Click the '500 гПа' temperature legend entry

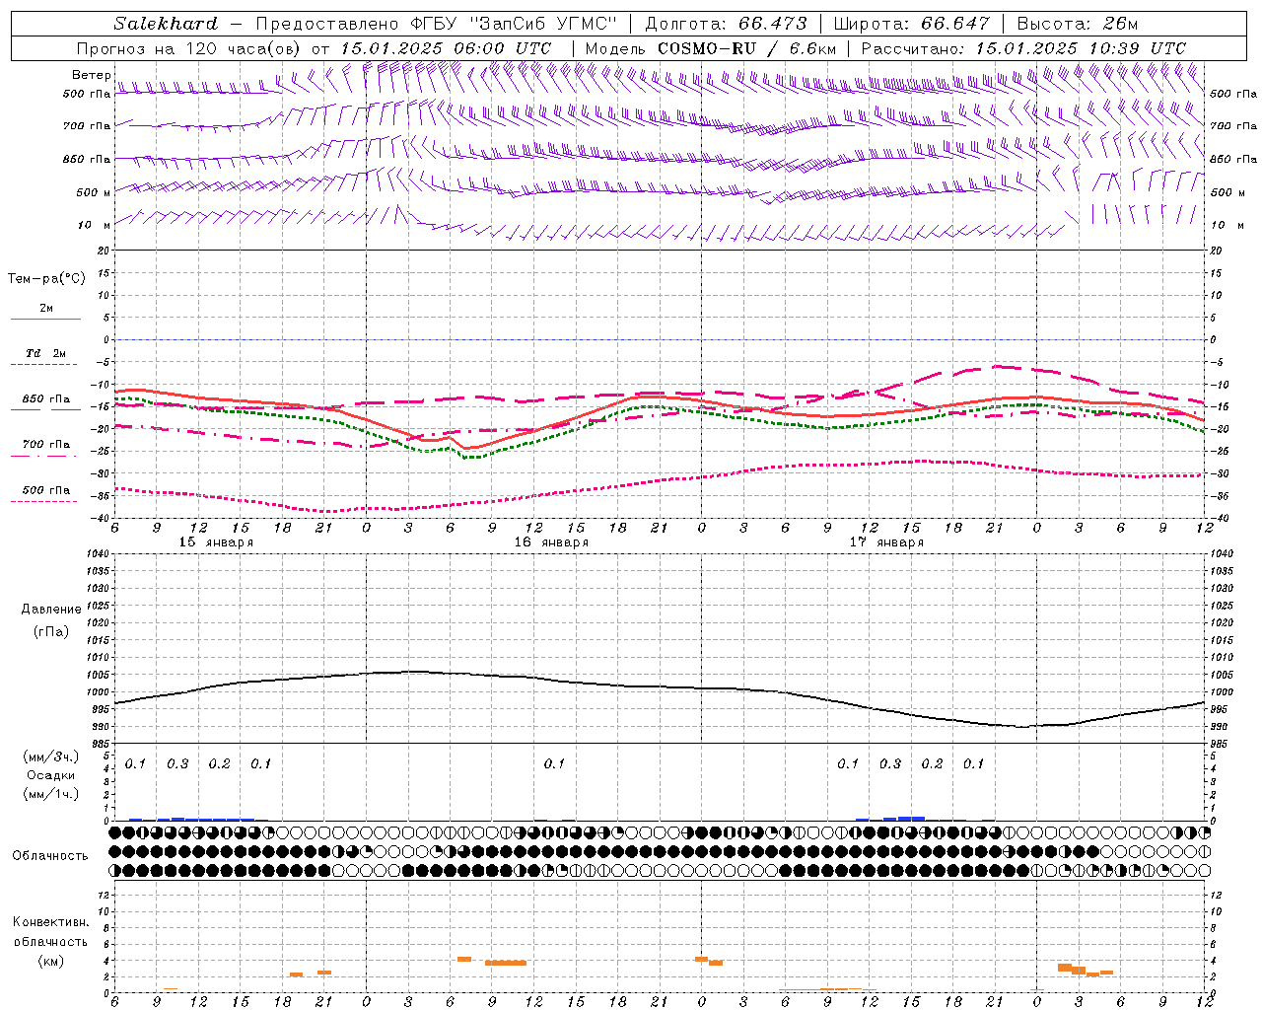(x=46, y=490)
